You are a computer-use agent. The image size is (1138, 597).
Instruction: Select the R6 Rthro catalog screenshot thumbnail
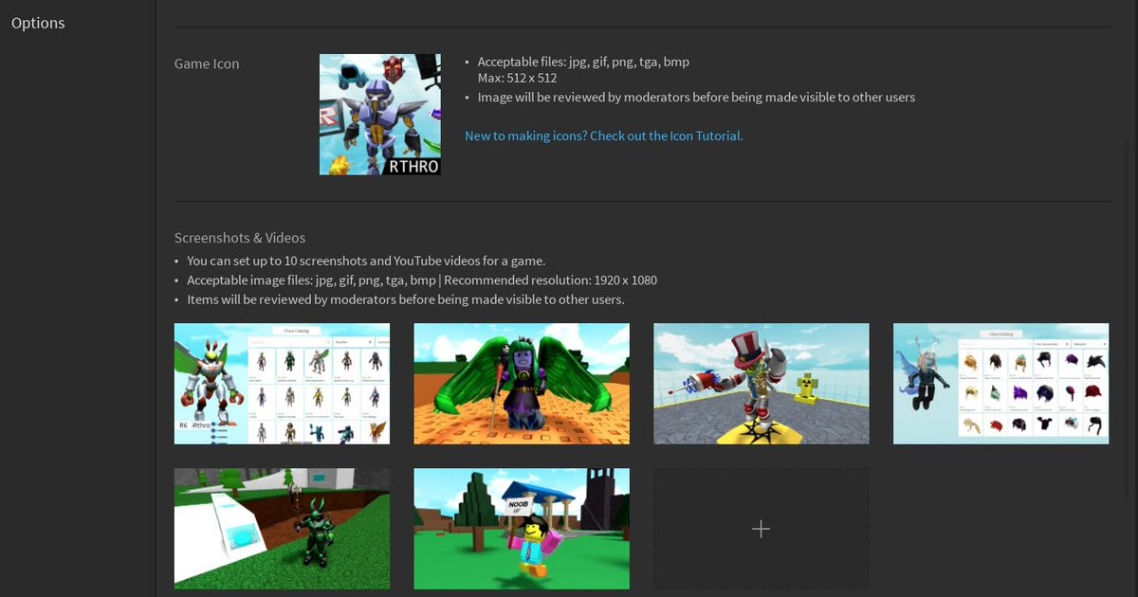[x=283, y=384]
